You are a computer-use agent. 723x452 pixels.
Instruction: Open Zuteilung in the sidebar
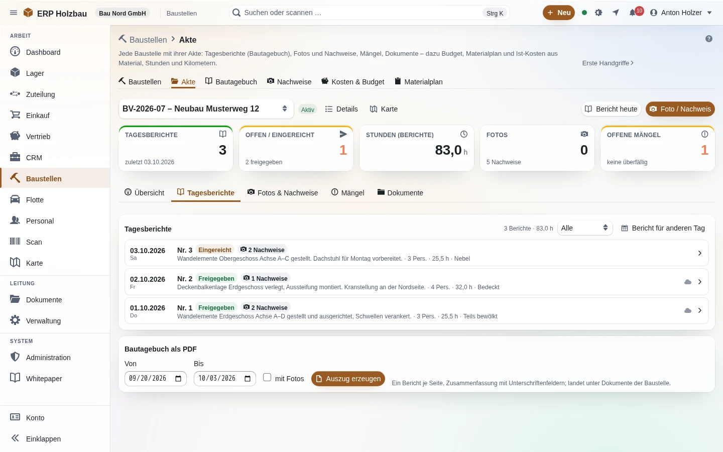click(55, 94)
